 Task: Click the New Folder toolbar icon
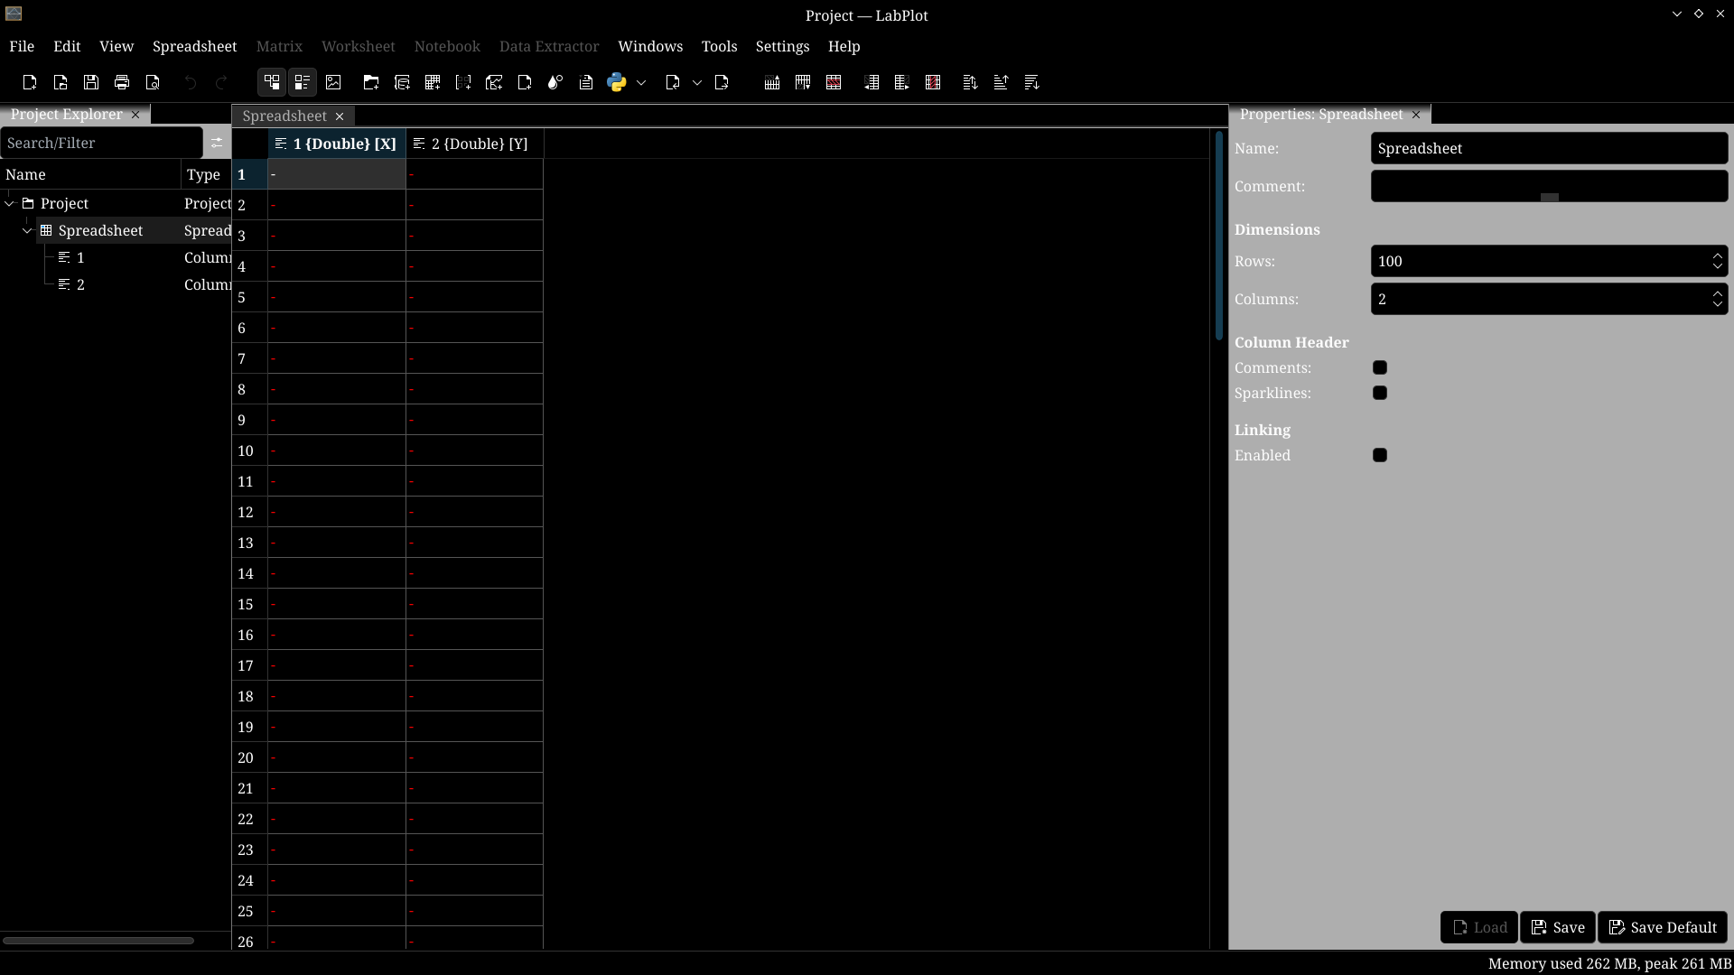point(371,82)
